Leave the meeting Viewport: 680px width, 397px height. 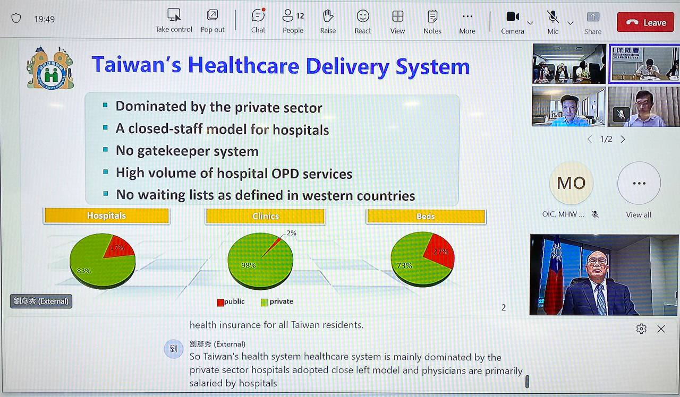tap(646, 22)
